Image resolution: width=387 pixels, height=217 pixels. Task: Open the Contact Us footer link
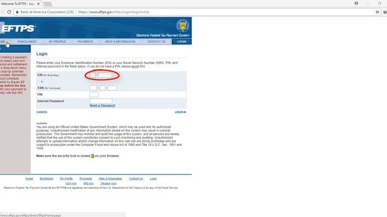point(135,178)
